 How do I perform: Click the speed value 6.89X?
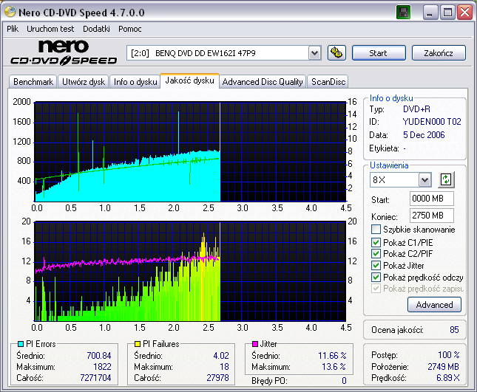[x=448, y=378]
